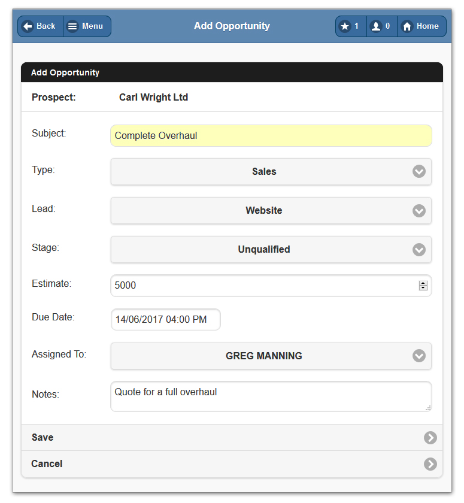Click the star favorites icon
This screenshot has height=503, width=464.
tap(345, 26)
